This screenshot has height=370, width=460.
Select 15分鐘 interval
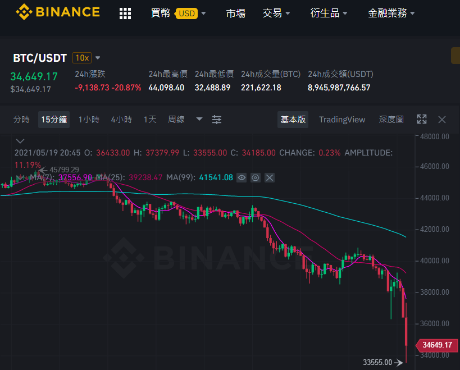54,120
